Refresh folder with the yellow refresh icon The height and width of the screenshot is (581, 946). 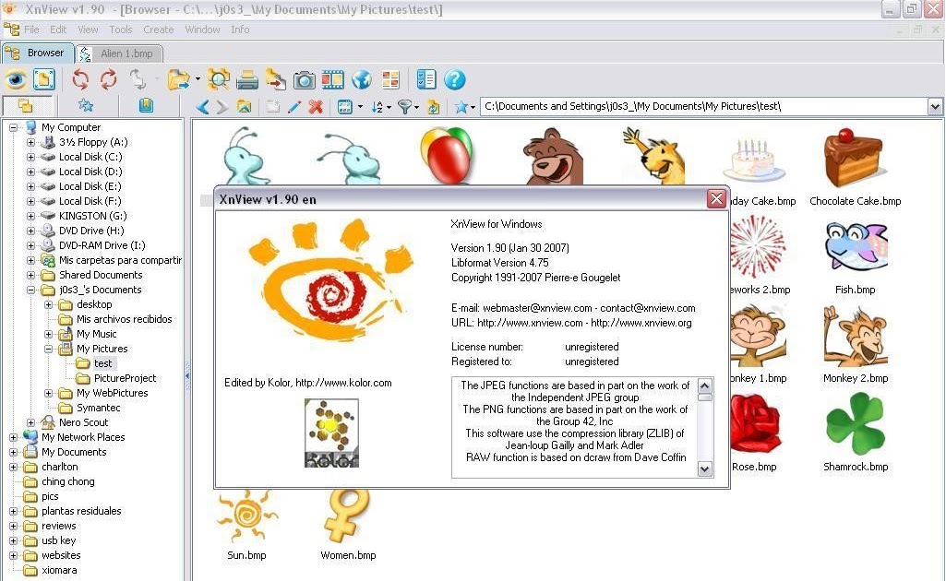tap(433, 107)
